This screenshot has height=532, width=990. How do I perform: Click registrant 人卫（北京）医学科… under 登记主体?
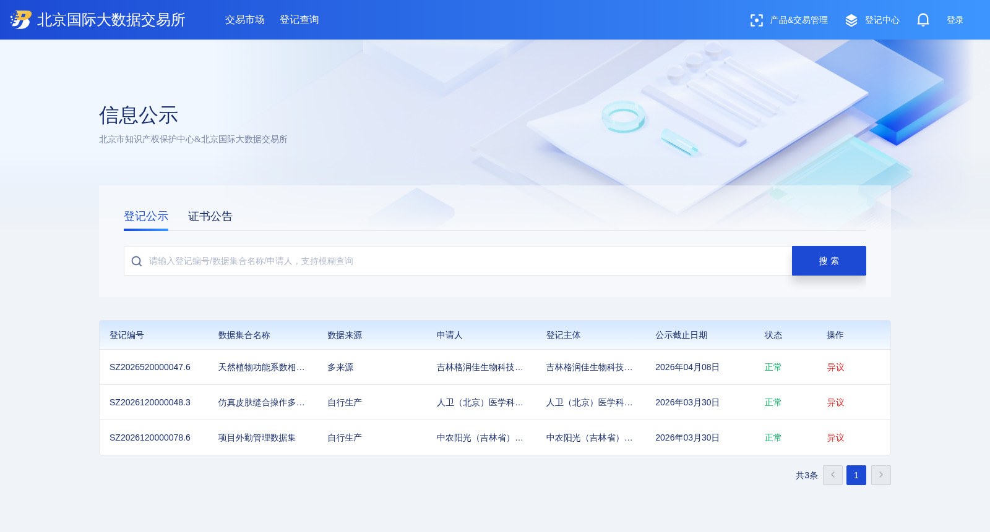tap(590, 402)
